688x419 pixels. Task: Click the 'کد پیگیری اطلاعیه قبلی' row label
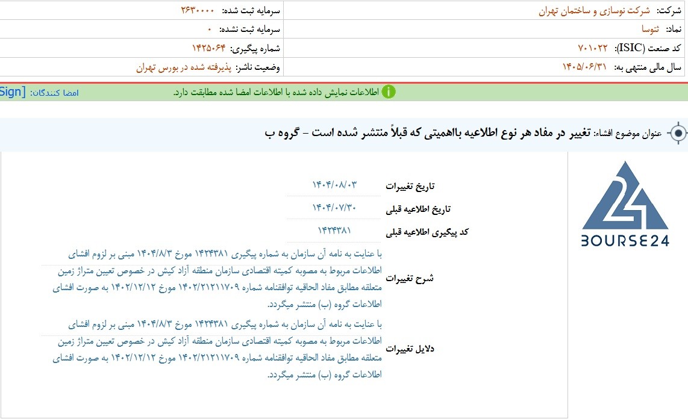[427, 232]
